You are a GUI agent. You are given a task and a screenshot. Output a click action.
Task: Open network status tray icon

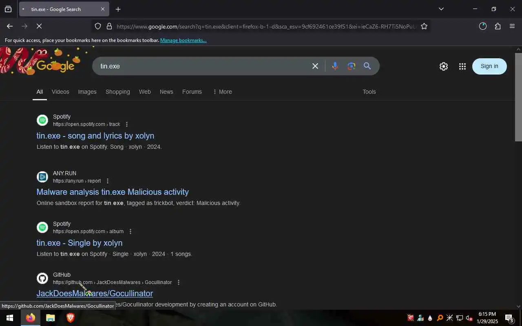(459, 318)
